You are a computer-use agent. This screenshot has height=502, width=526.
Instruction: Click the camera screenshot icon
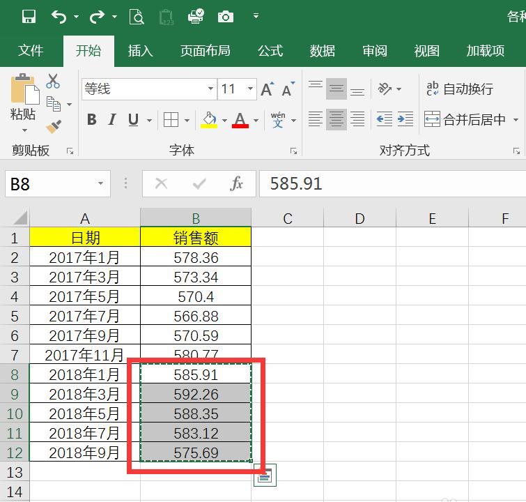(226, 17)
